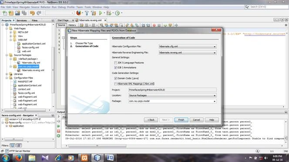Image resolution: width=289 pixels, height=162 pixels.
Task: Click the Help button in wizard
Action: pyautogui.click(x=212, y=120)
